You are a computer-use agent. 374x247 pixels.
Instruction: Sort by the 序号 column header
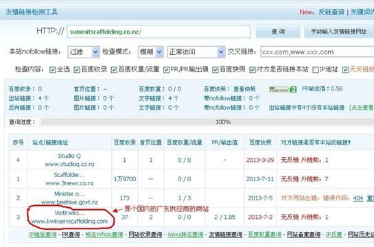18,143
